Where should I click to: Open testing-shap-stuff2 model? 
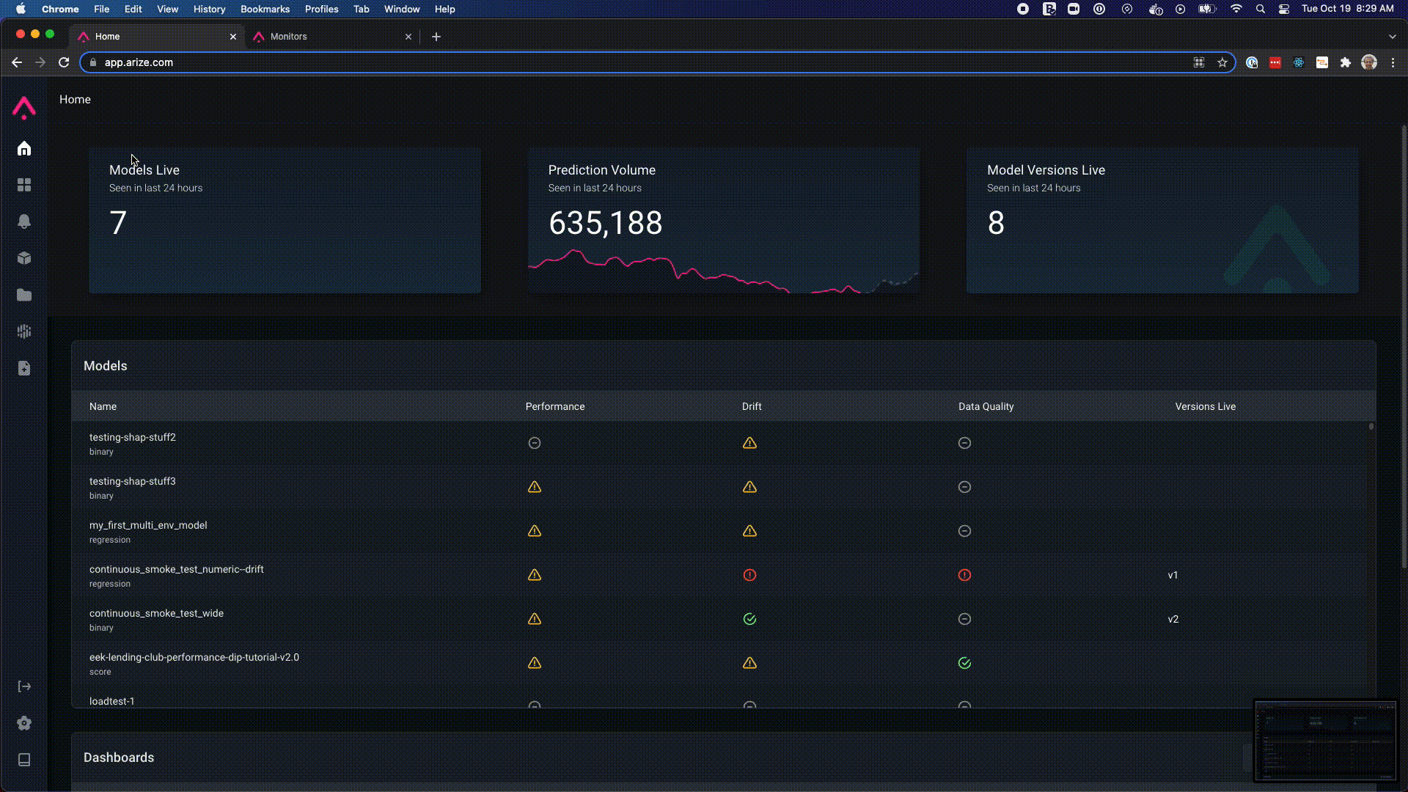(133, 437)
